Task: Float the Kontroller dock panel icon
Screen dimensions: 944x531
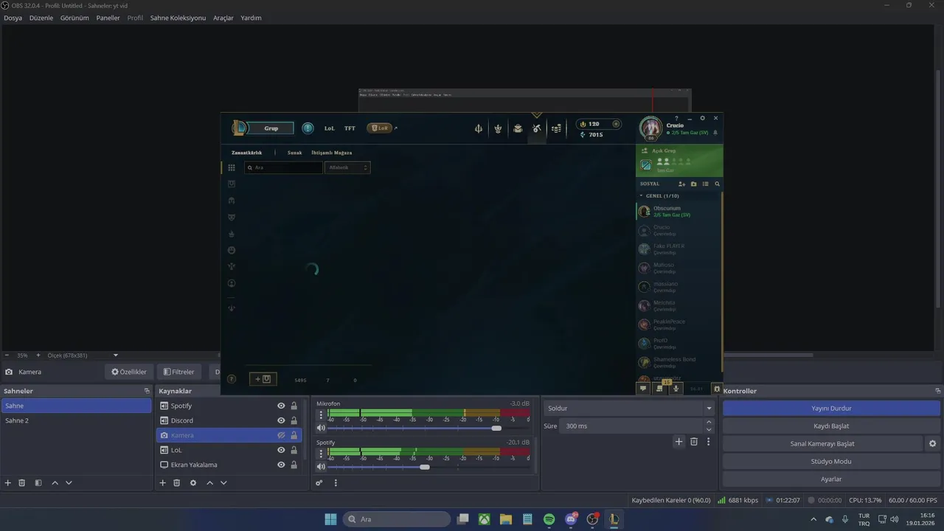Action: pyautogui.click(x=937, y=391)
